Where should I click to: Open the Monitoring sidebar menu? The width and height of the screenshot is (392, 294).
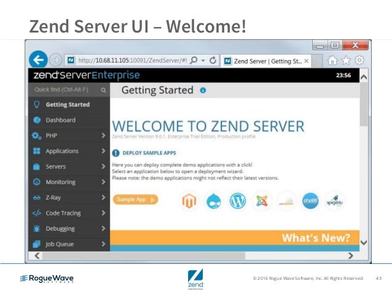coord(69,182)
